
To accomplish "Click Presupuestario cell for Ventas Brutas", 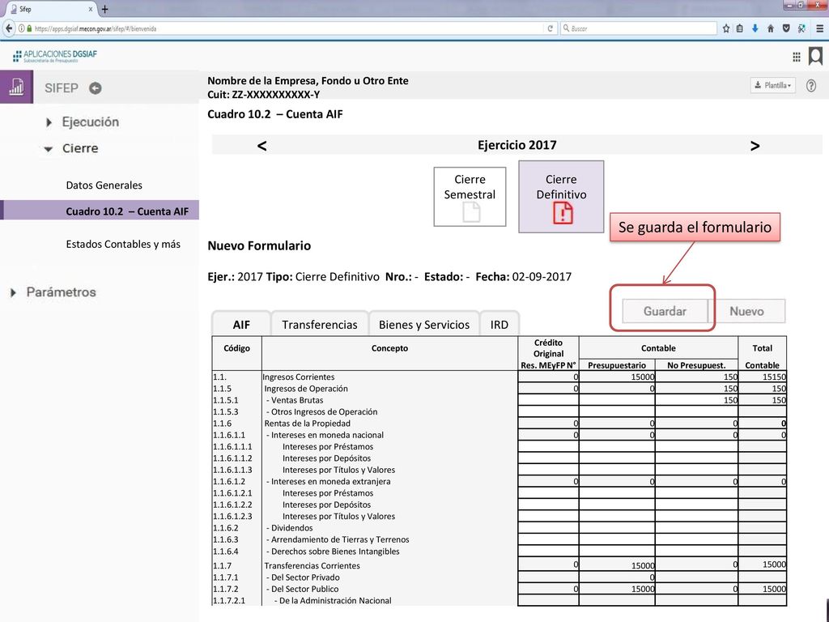I will [x=617, y=400].
